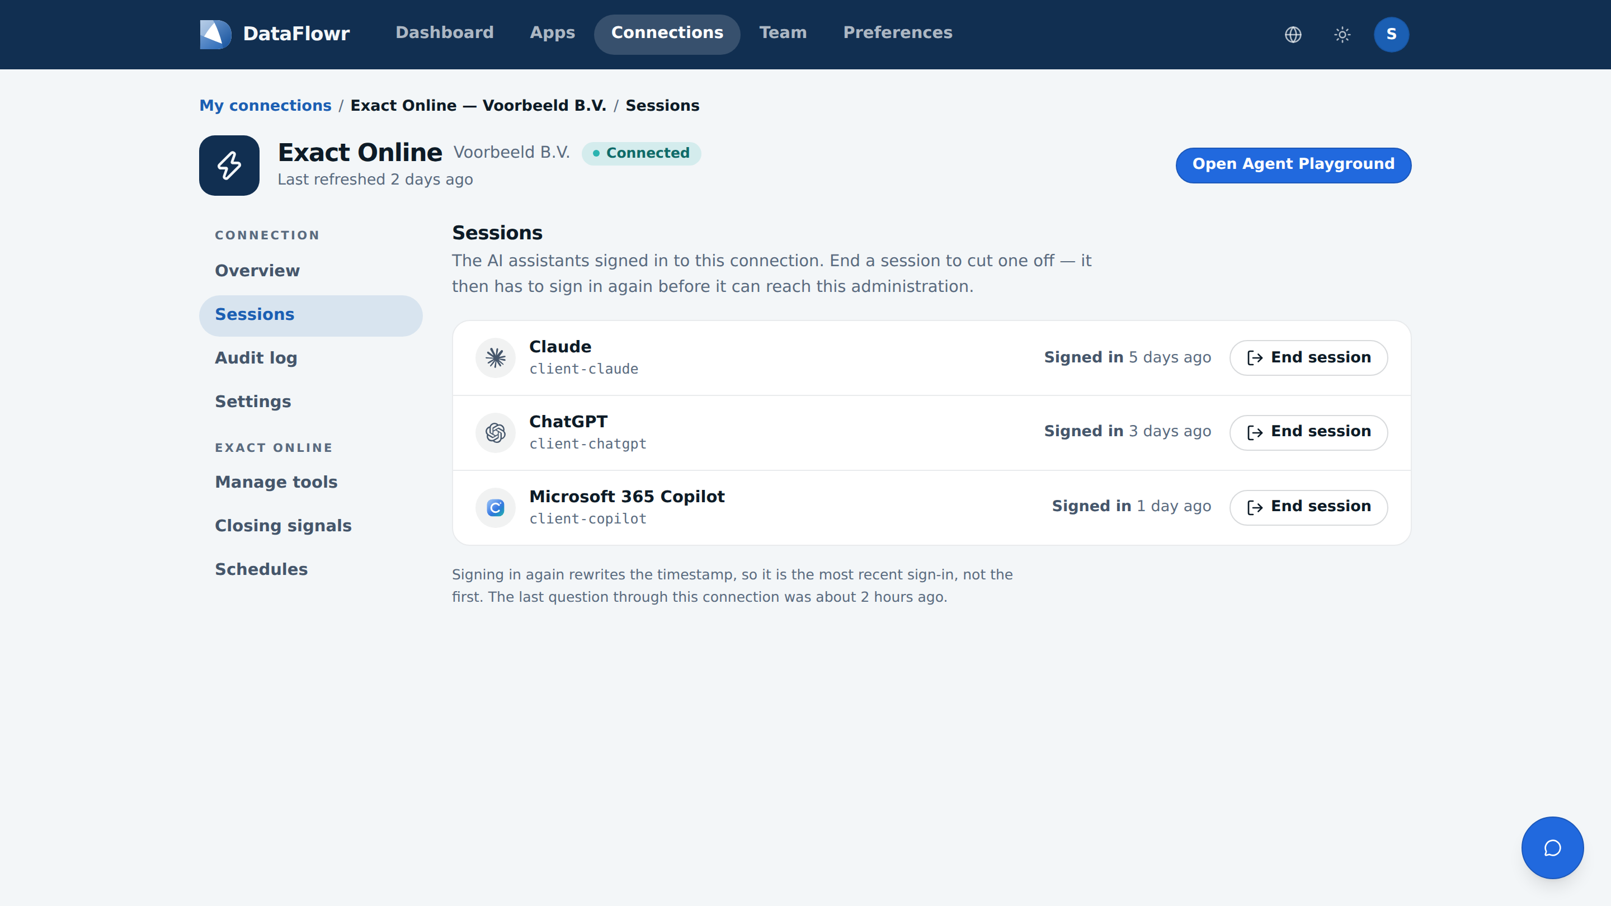This screenshot has width=1611, height=906.
Task: Go to the Dashboard tab
Action: tap(445, 33)
